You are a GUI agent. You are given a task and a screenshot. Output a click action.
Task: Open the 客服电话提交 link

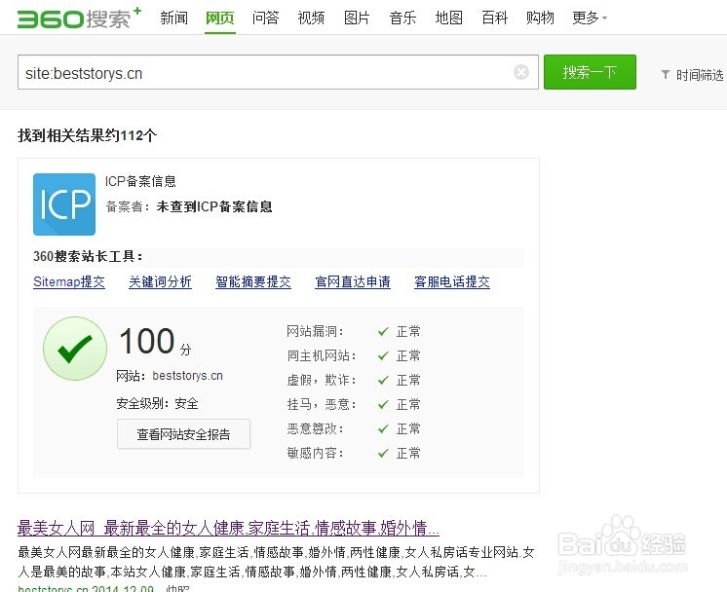click(452, 281)
